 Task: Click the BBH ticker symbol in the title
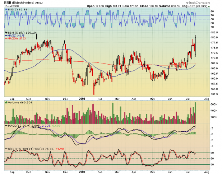[x=8, y=3]
